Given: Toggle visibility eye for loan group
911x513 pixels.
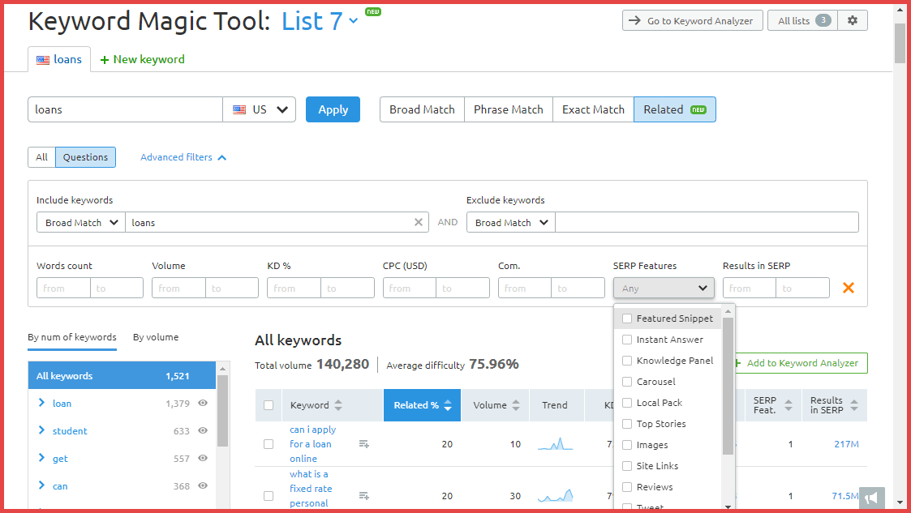Looking at the screenshot, I should pyautogui.click(x=203, y=403).
